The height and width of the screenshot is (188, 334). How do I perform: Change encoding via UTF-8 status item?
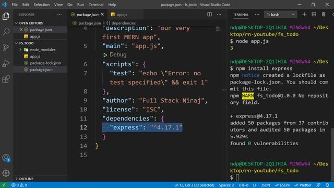tap(244, 185)
